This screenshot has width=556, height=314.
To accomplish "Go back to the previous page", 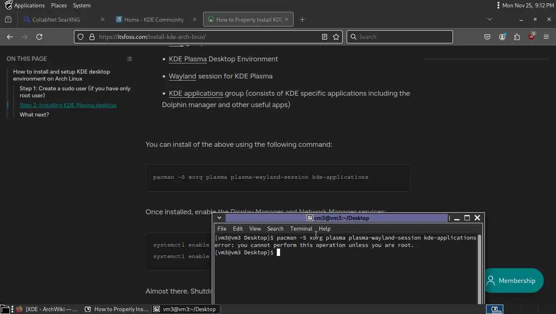I will [x=10, y=37].
